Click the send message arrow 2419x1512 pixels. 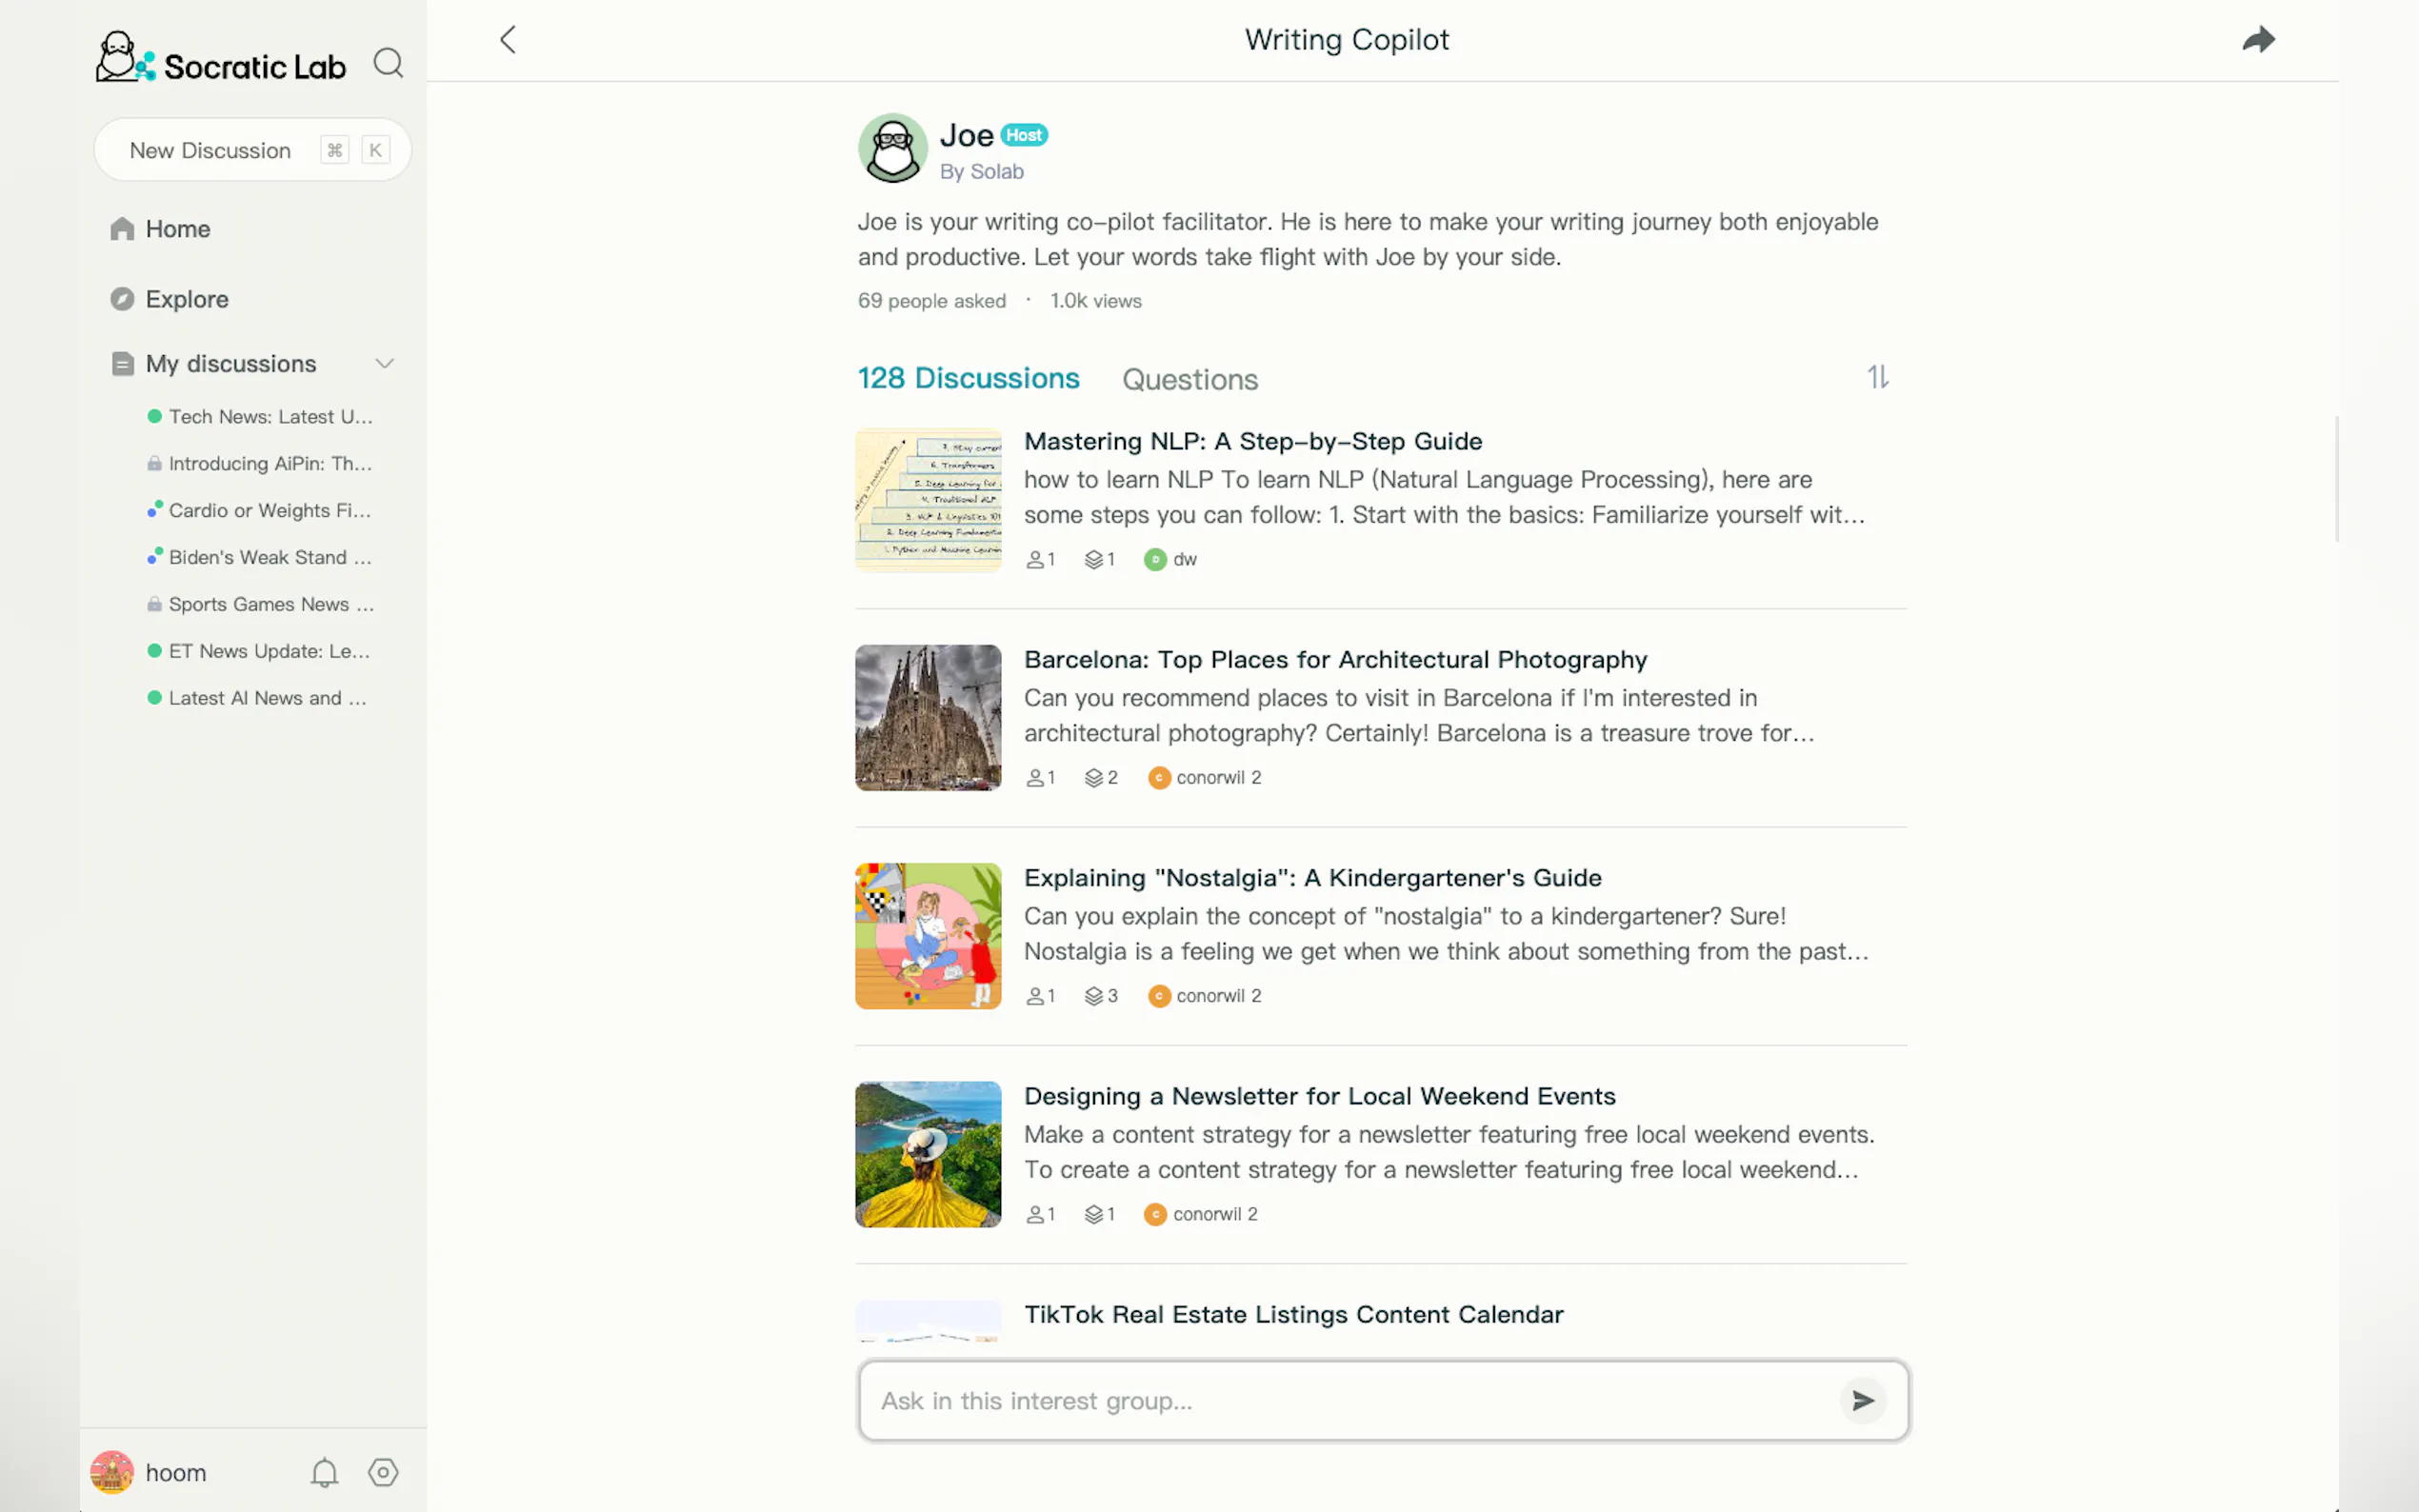[1862, 1400]
